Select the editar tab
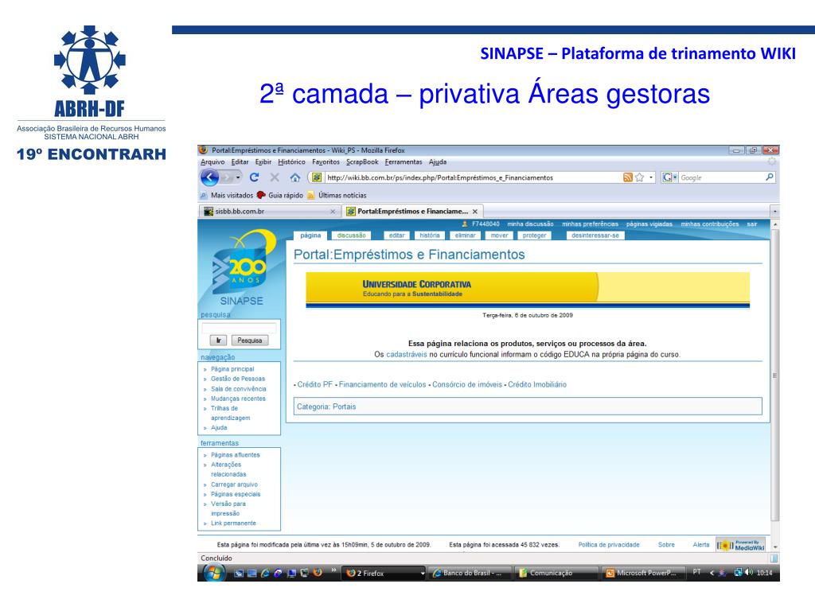 (x=396, y=235)
